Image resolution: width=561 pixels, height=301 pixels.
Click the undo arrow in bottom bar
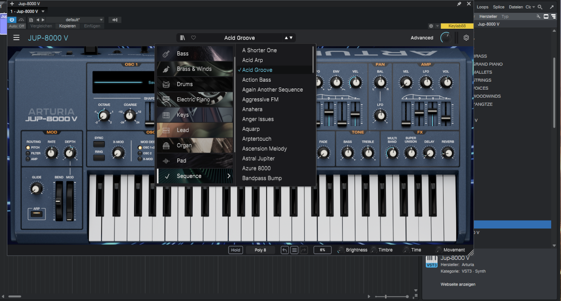(285, 250)
